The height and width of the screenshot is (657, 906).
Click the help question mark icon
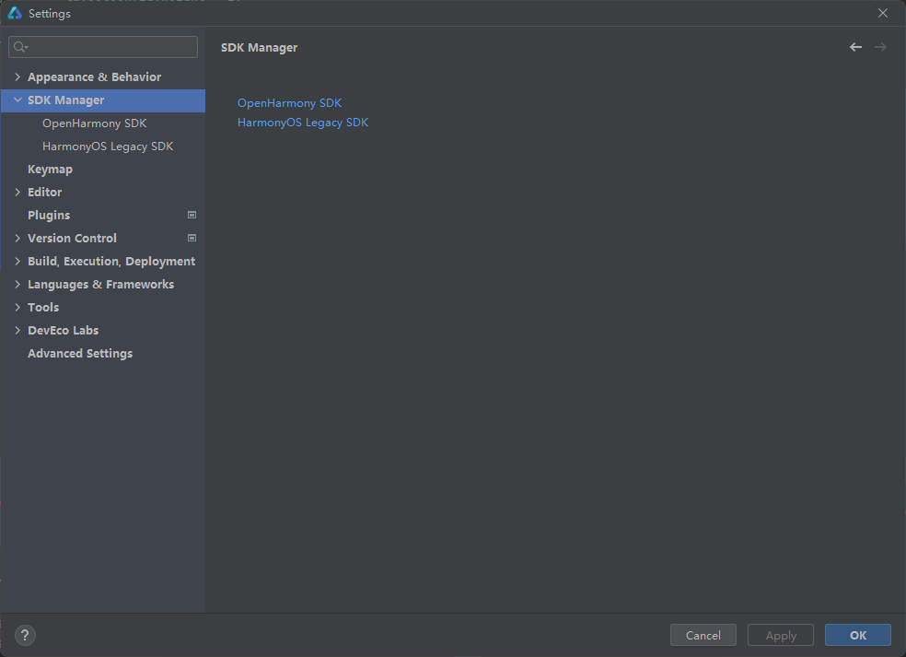25,635
